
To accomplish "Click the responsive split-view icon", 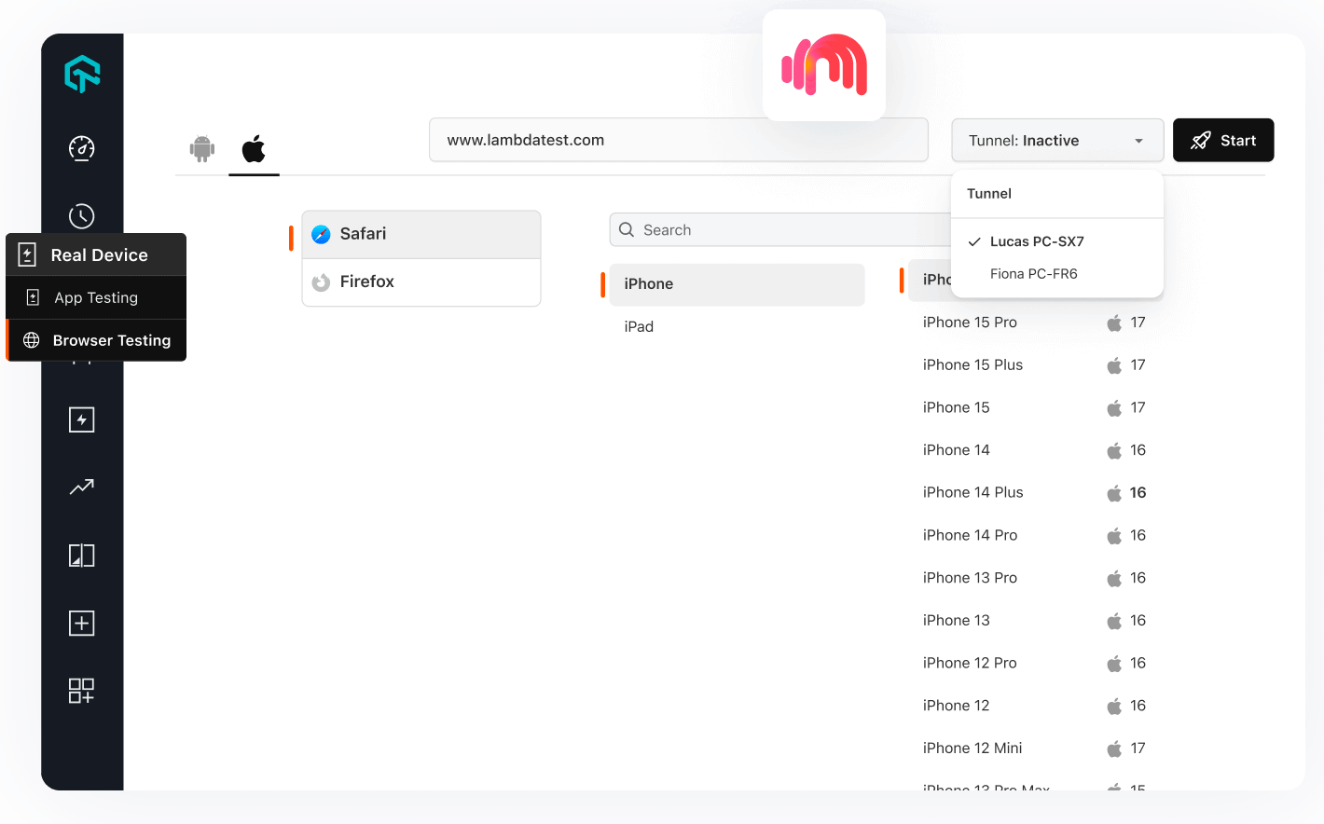I will coord(81,555).
